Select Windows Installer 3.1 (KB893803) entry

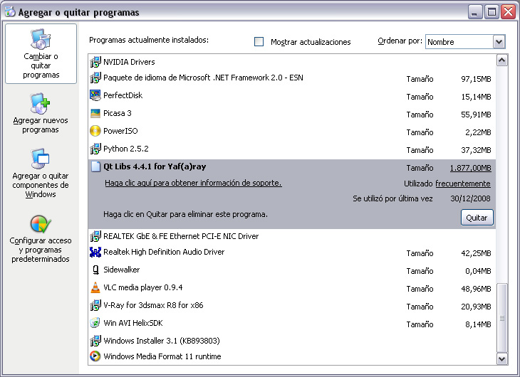point(162,339)
